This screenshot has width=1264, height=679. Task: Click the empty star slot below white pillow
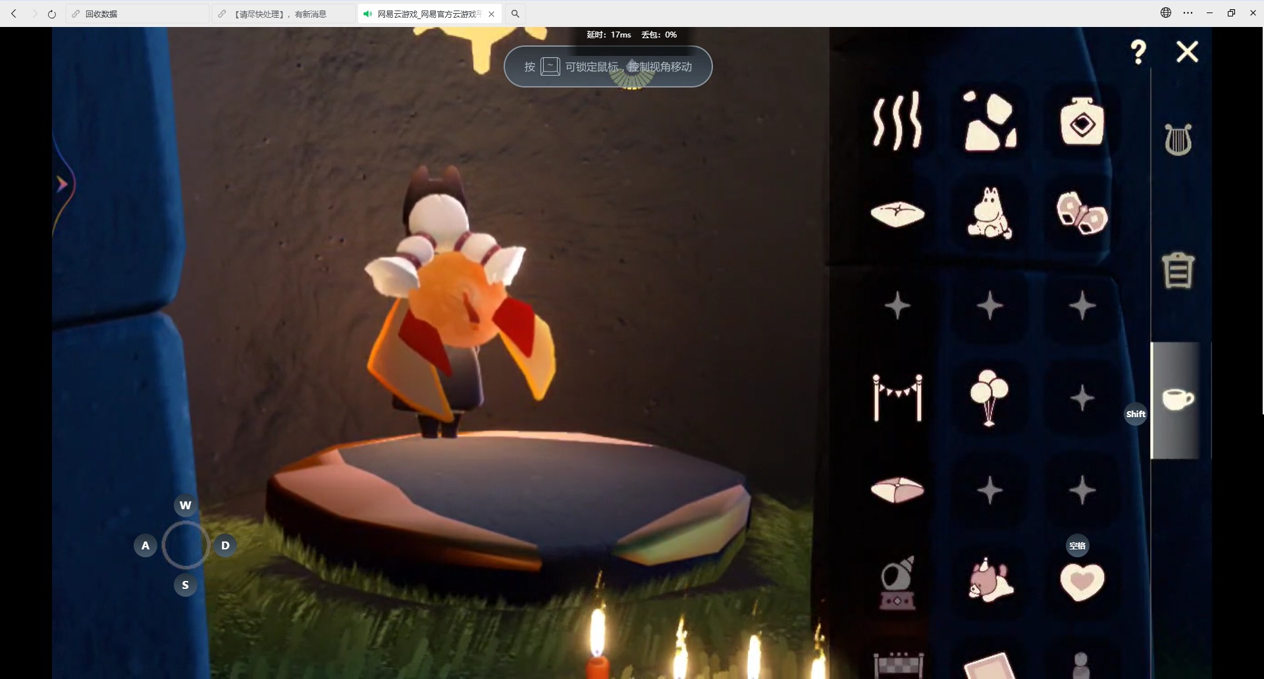click(x=897, y=306)
